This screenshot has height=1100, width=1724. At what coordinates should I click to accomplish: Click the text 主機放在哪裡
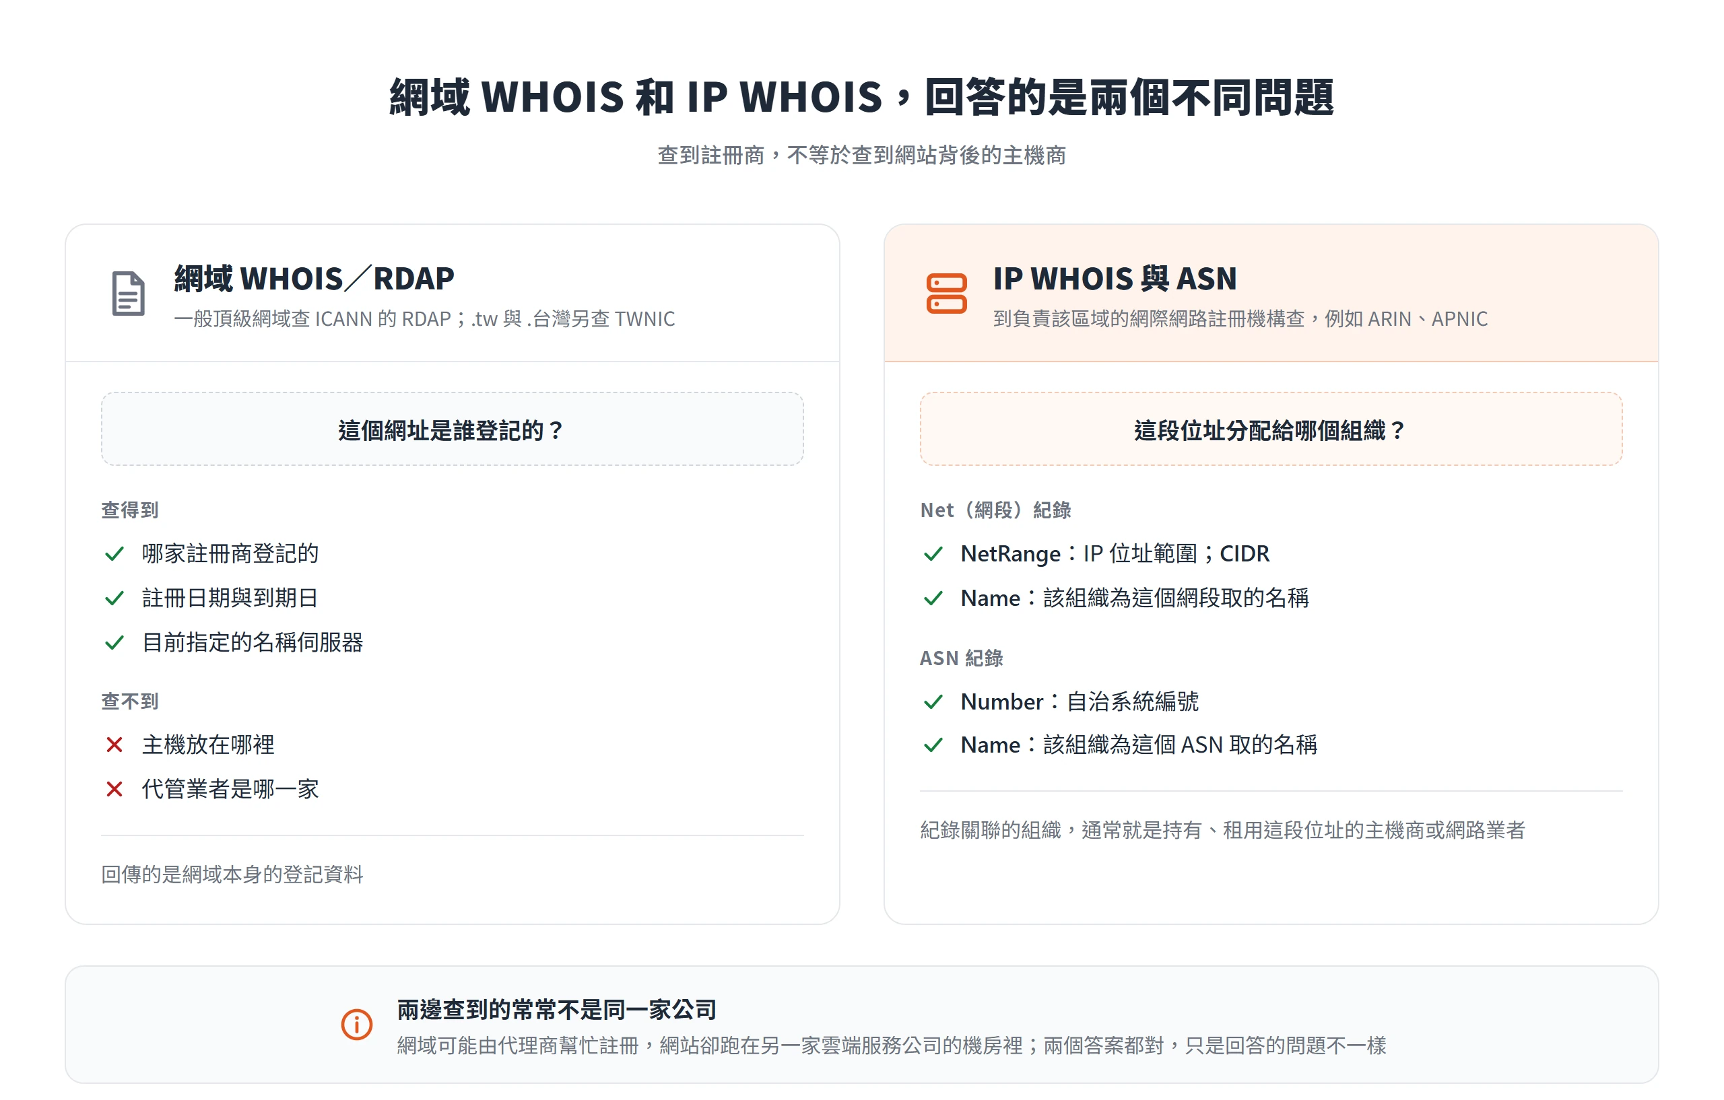(x=208, y=745)
